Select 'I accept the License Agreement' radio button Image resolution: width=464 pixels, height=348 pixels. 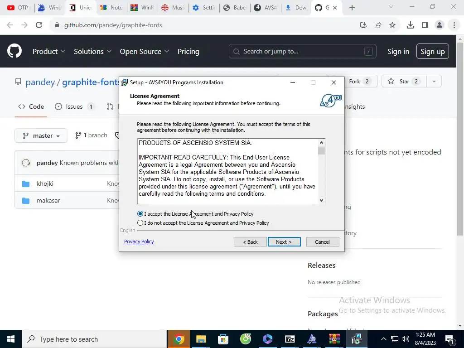140,214
